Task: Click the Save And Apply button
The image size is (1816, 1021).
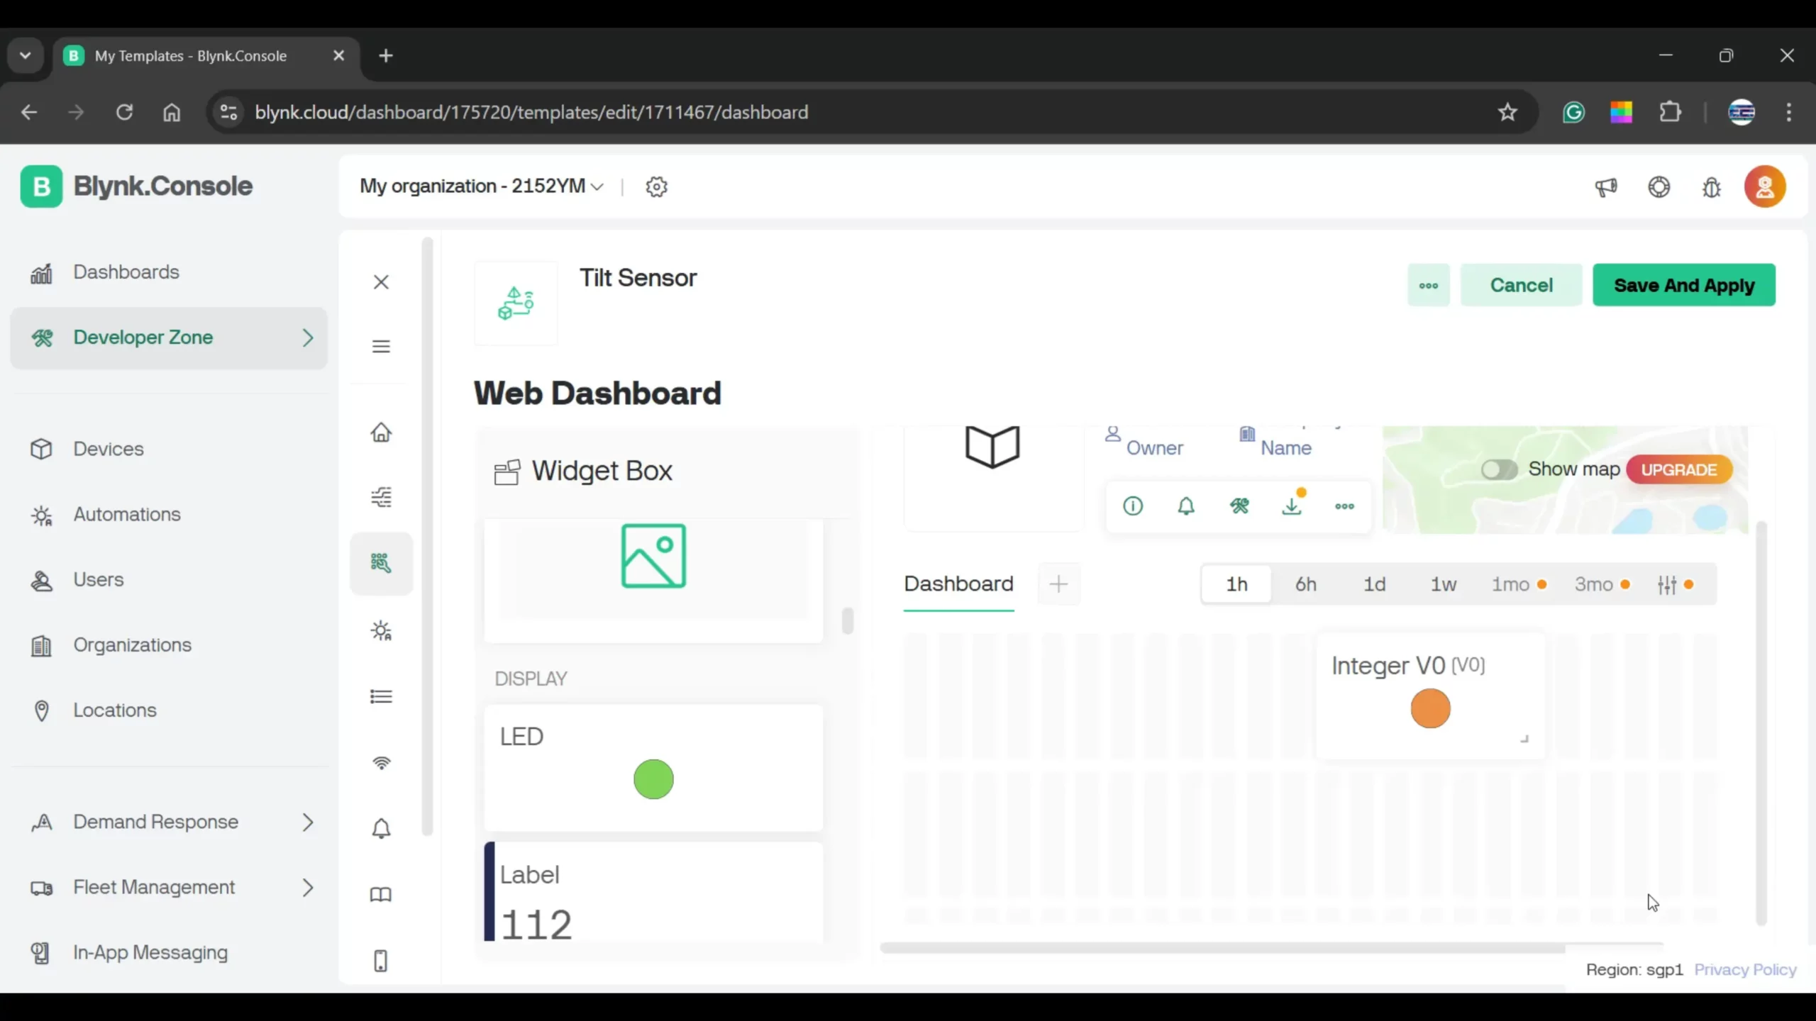Action: click(1684, 285)
